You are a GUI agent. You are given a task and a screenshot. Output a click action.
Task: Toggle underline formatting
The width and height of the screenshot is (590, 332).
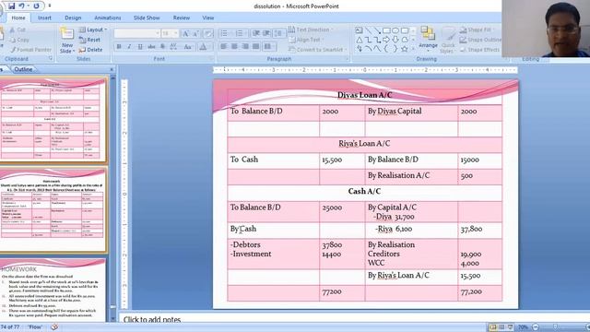point(140,47)
